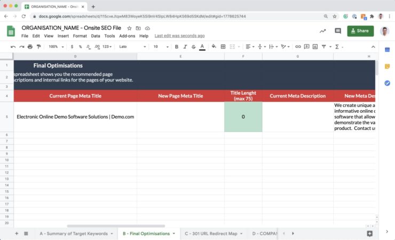The height and width of the screenshot is (240, 395).
Task: Select the paint format tool
Action: [38, 47]
